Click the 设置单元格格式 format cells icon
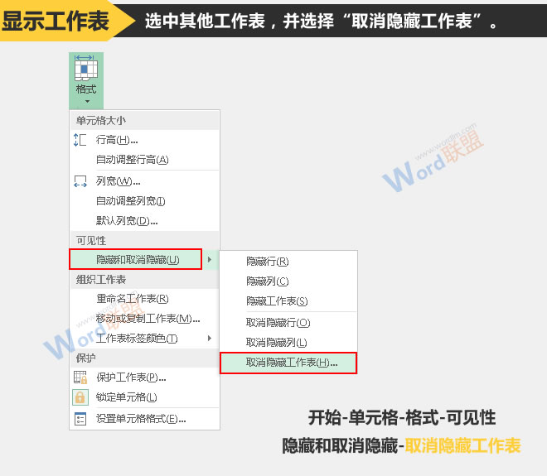 80,419
